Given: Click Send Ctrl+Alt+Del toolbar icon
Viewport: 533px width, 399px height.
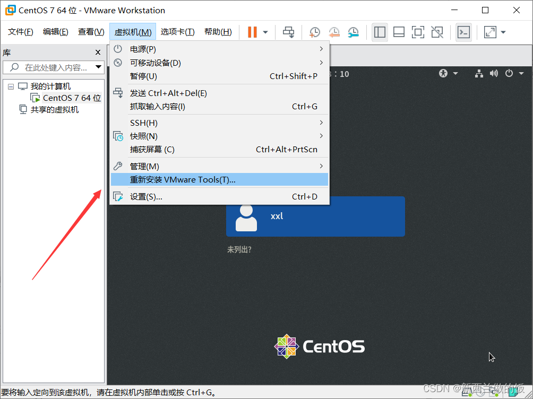Looking at the screenshot, I should tap(289, 32).
